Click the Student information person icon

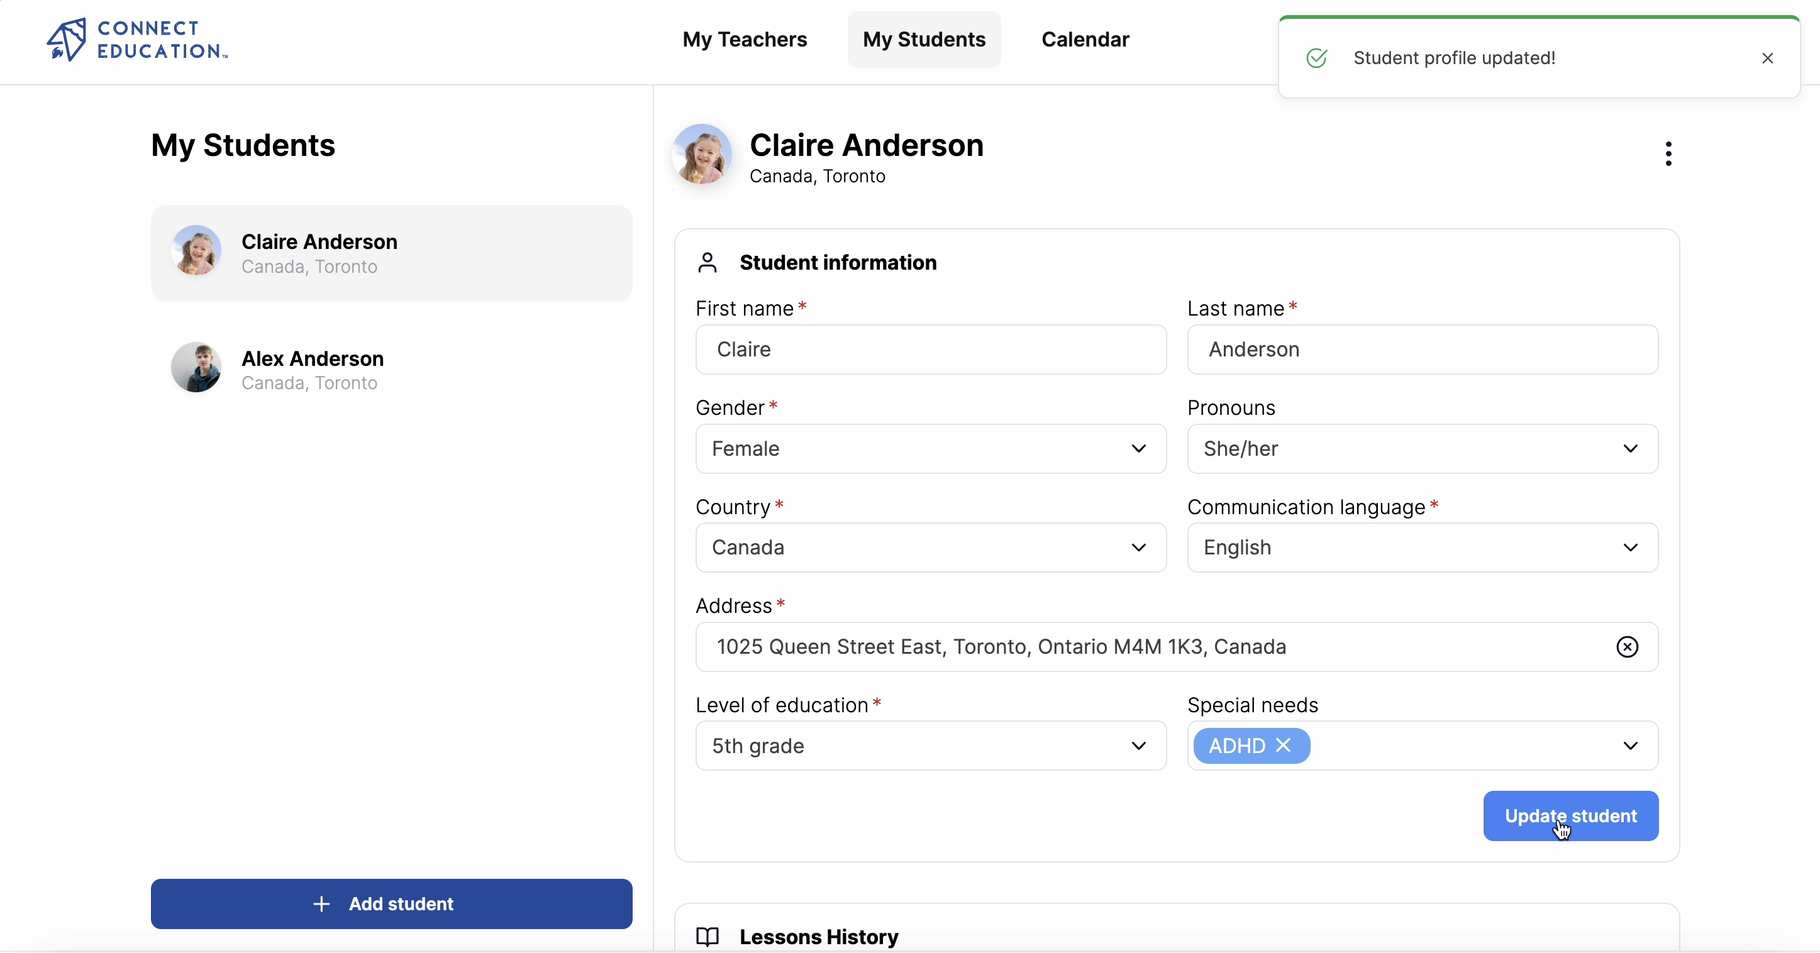pyautogui.click(x=707, y=263)
